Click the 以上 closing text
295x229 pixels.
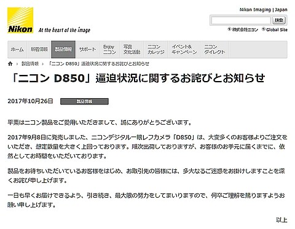tap(281, 220)
